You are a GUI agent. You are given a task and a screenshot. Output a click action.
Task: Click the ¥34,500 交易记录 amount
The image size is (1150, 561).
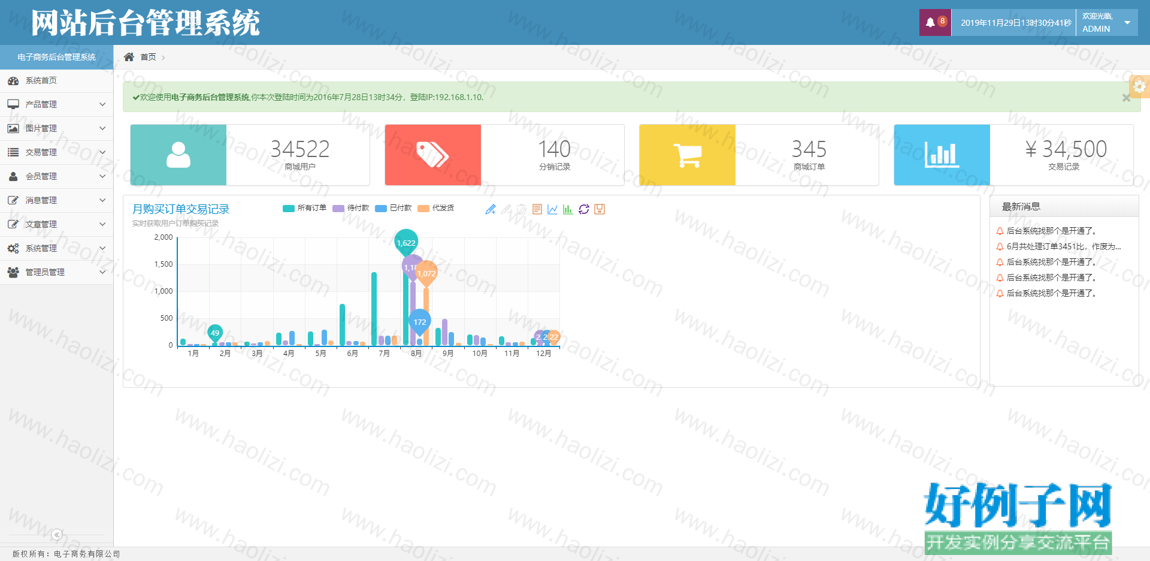click(x=1066, y=149)
